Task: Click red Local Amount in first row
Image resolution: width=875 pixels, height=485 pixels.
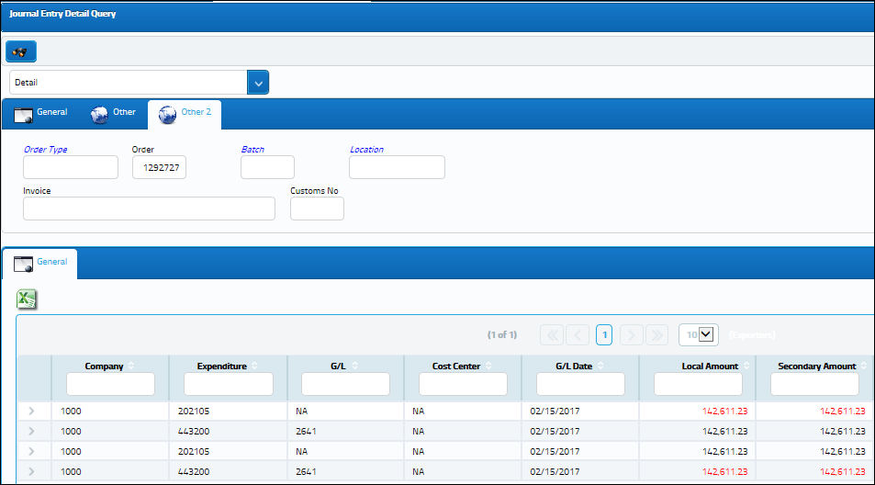Action: click(724, 411)
